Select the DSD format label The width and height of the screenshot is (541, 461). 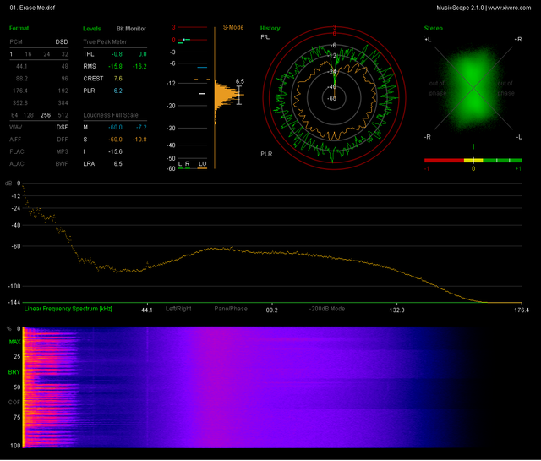pos(62,41)
